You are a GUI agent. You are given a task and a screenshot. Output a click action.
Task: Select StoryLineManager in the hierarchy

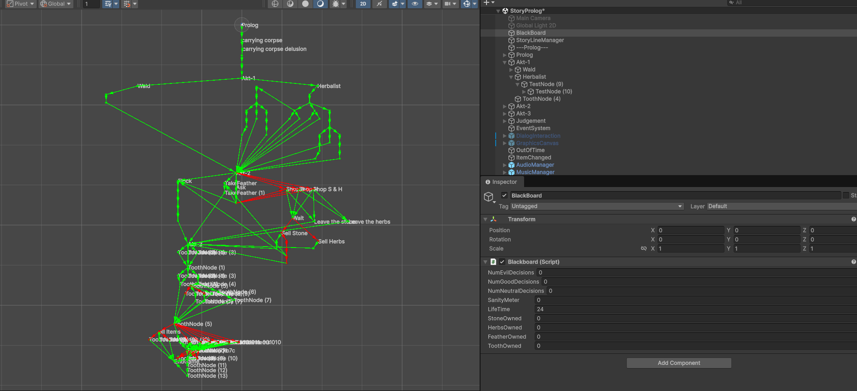[x=540, y=40]
